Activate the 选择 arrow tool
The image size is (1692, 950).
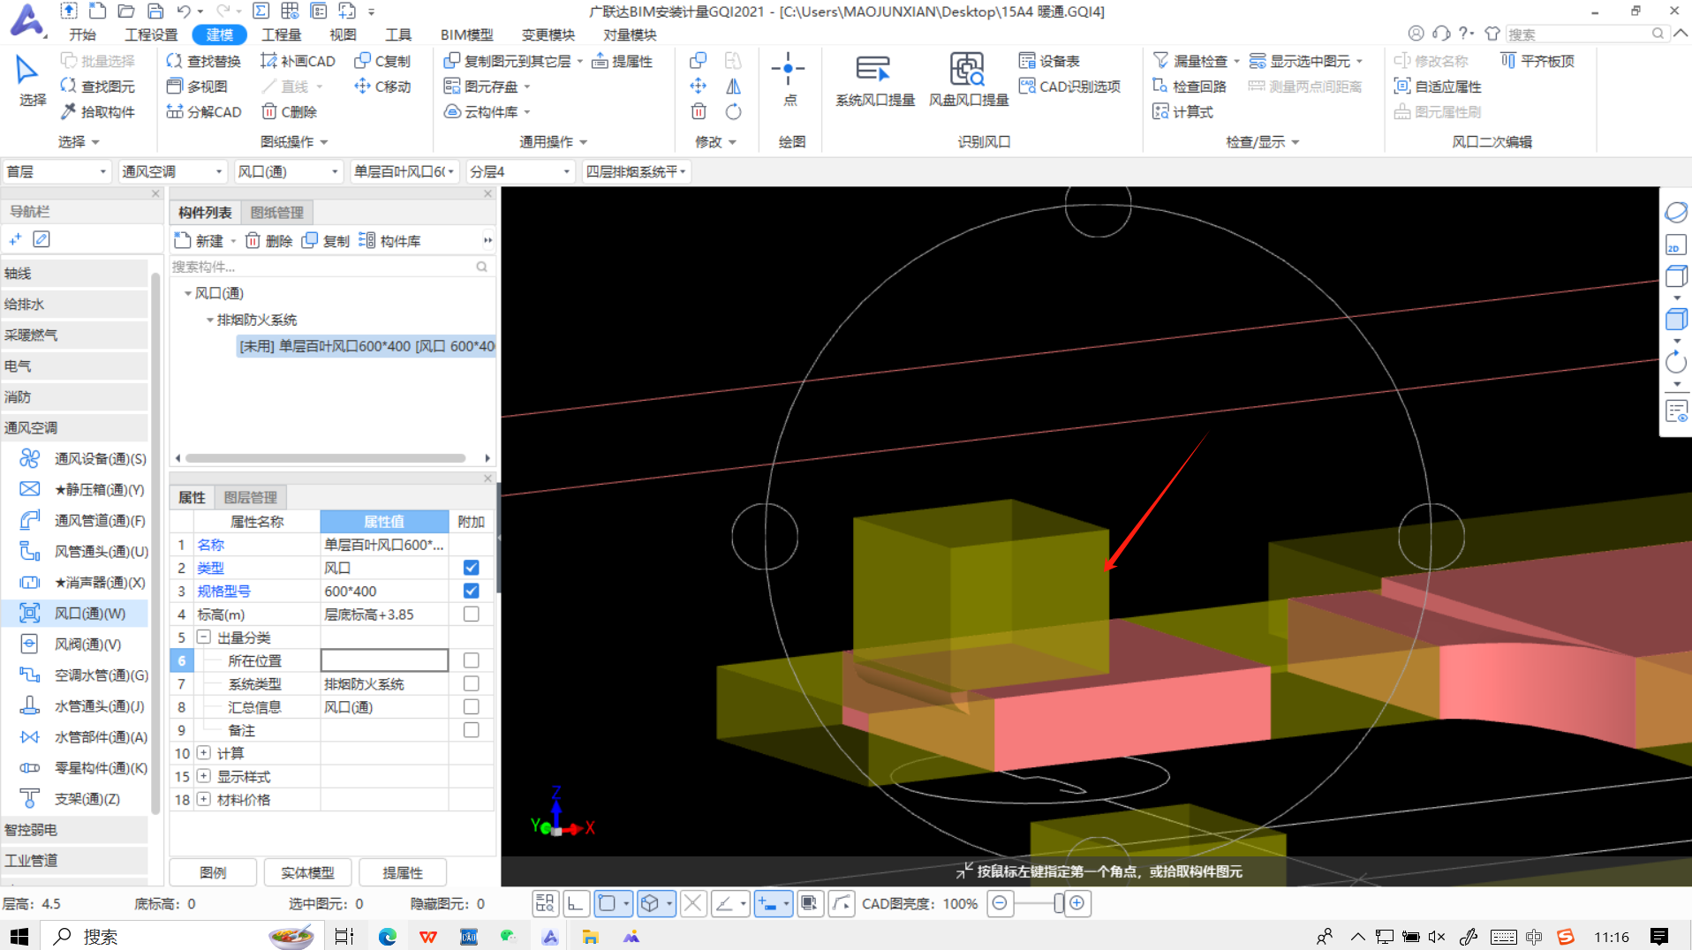pos(27,69)
